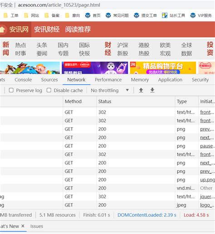
Task: Open the 热点 news link
Action: pos(20,45)
